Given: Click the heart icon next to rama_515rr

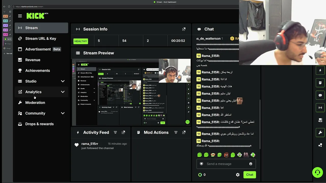Looking at the screenshot, I should point(76,145).
